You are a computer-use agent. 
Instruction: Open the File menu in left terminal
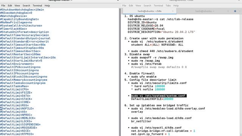(3, 6)
